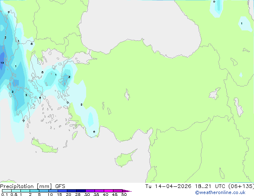
Task: Click the 'Precipitation [mm] GFS' title
Action: coord(32,186)
